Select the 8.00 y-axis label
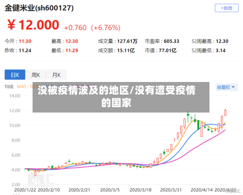 tap(16, 140)
